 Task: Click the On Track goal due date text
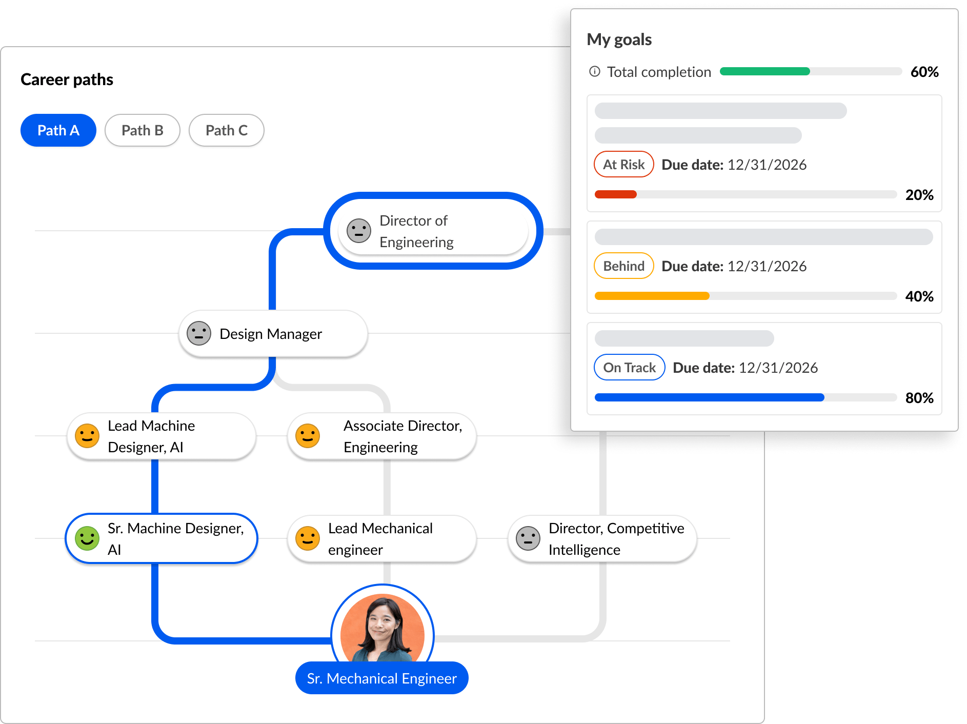[745, 368]
